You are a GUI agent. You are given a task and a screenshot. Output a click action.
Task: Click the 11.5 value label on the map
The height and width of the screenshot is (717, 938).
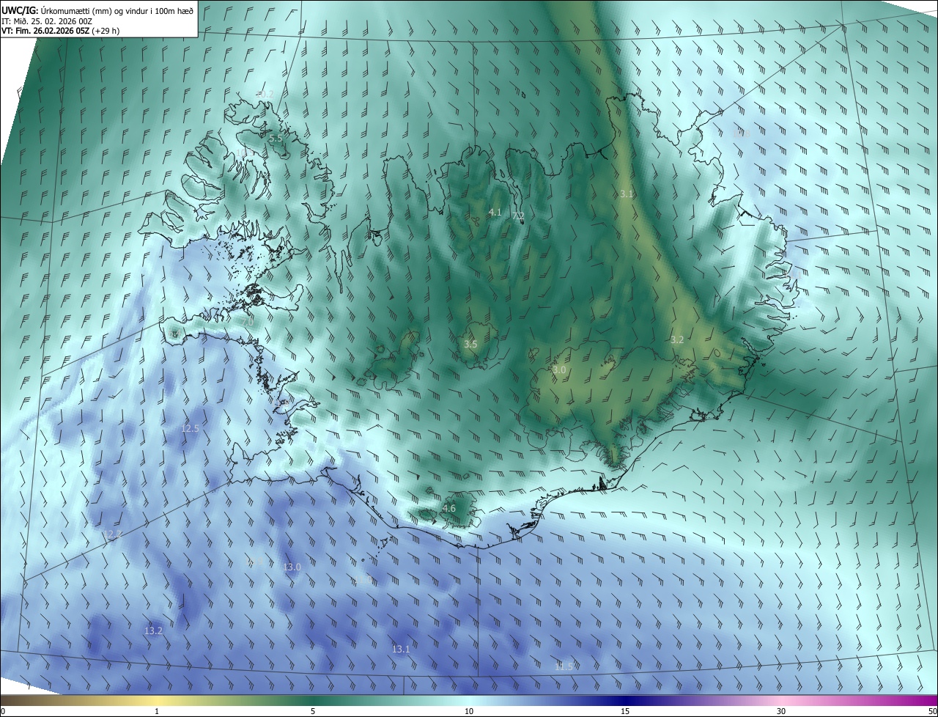point(564,666)
